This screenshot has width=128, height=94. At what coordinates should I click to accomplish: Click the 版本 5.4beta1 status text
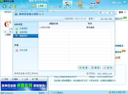7,93
